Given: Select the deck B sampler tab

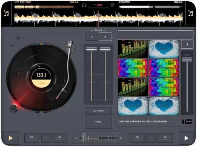Looking at the screenshot, I should (105, 37).
